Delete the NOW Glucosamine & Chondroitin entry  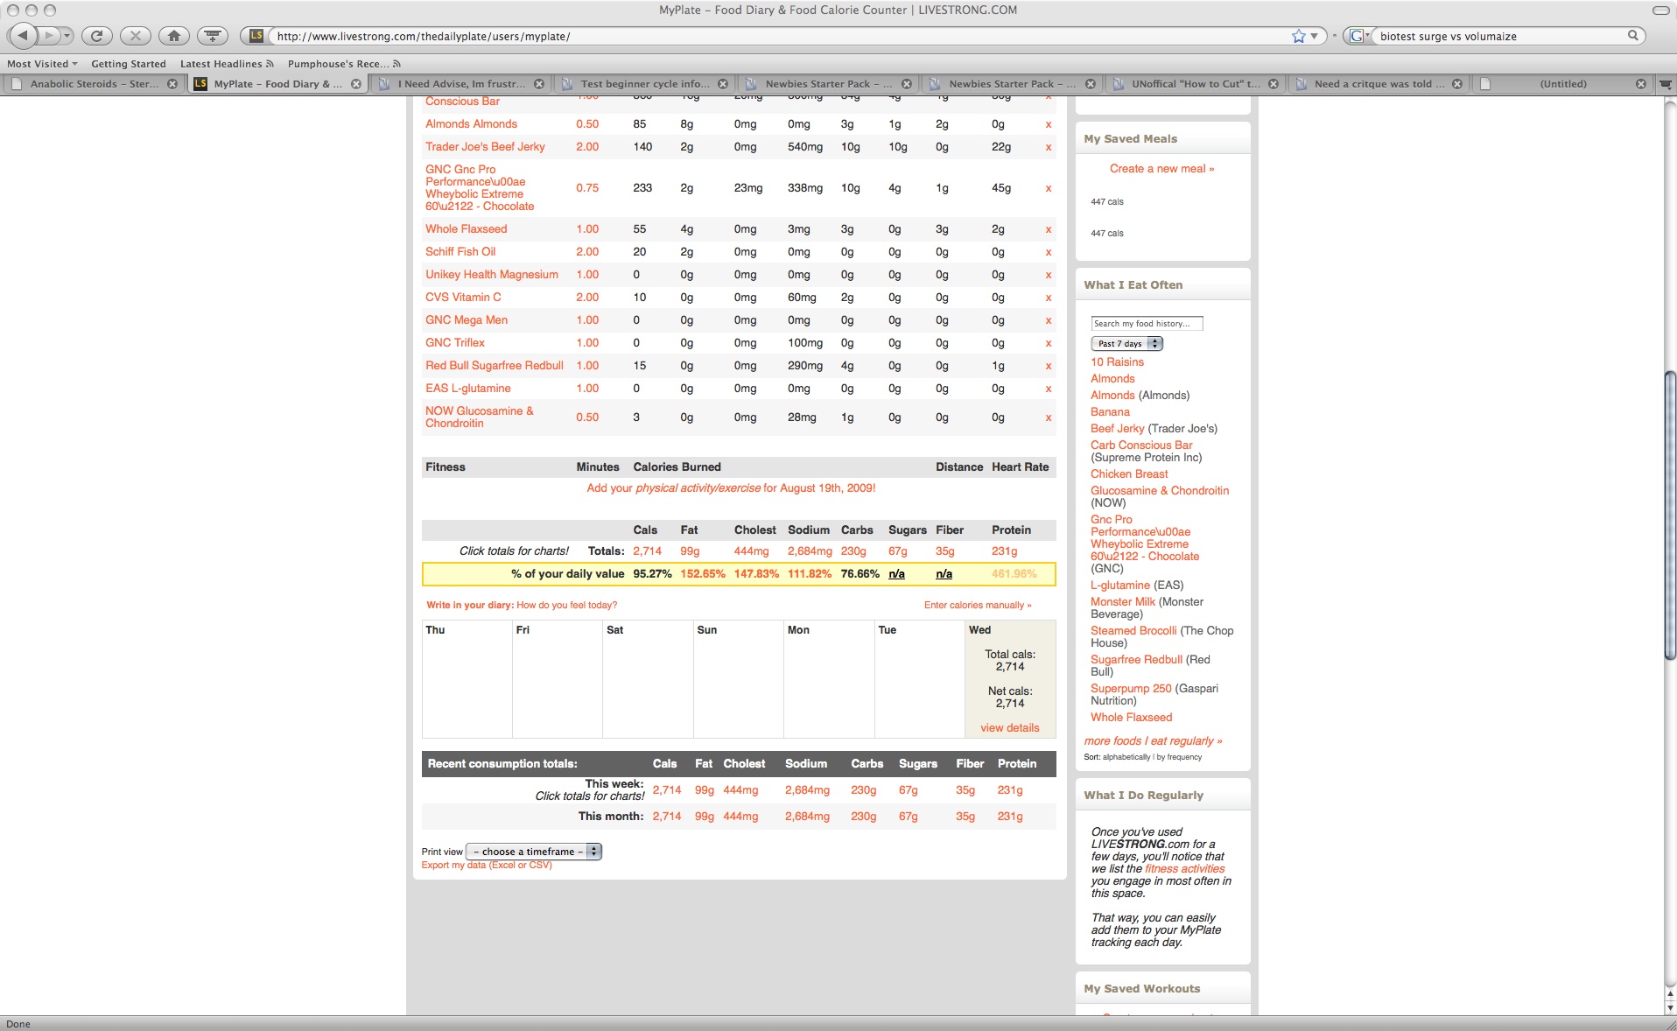click(x=1048, y=417)
